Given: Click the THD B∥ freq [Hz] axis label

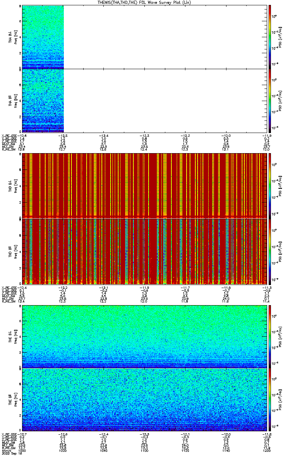Looking at the screenshot, I should [13, 251].
